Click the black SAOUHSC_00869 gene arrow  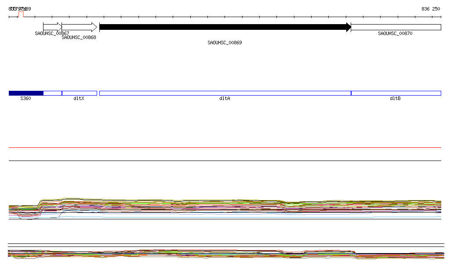(x=225, y=27)
